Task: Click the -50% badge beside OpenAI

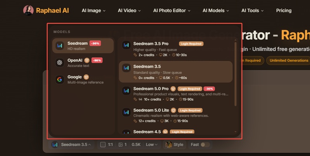Action: click(97, 60)
